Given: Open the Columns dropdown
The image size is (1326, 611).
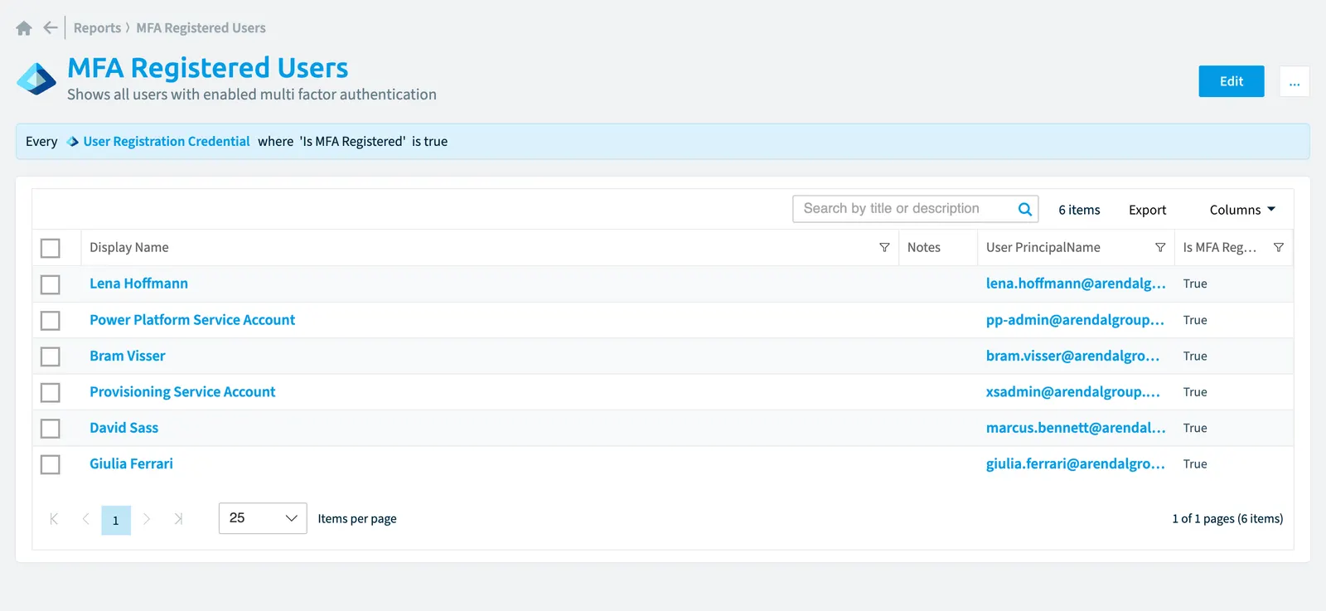Looking at the screenshot, I should (x=1242, y=210).
